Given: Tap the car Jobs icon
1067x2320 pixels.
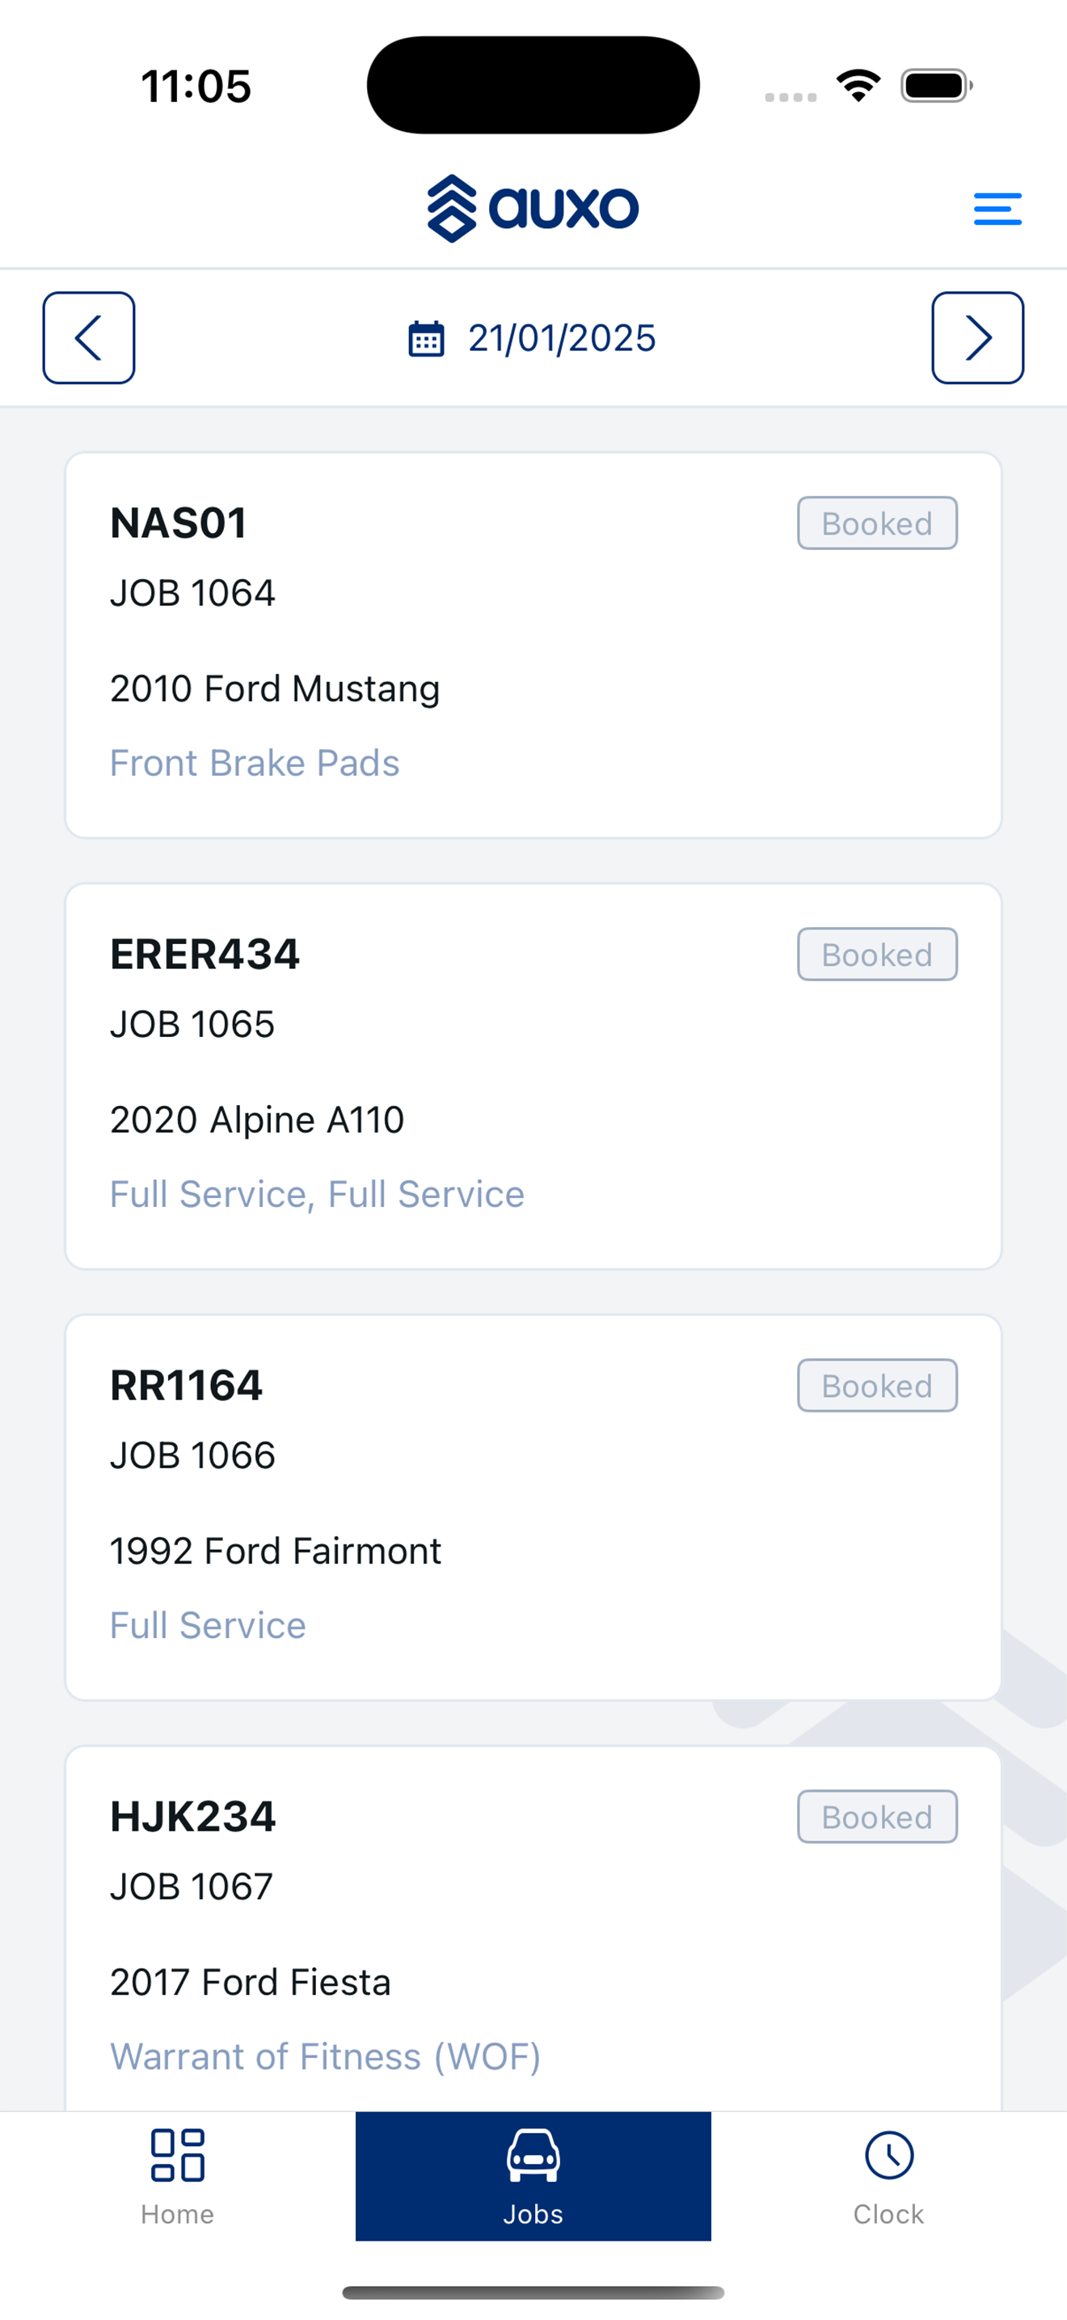Looking at the screenshot, I should pos(533,2155).
